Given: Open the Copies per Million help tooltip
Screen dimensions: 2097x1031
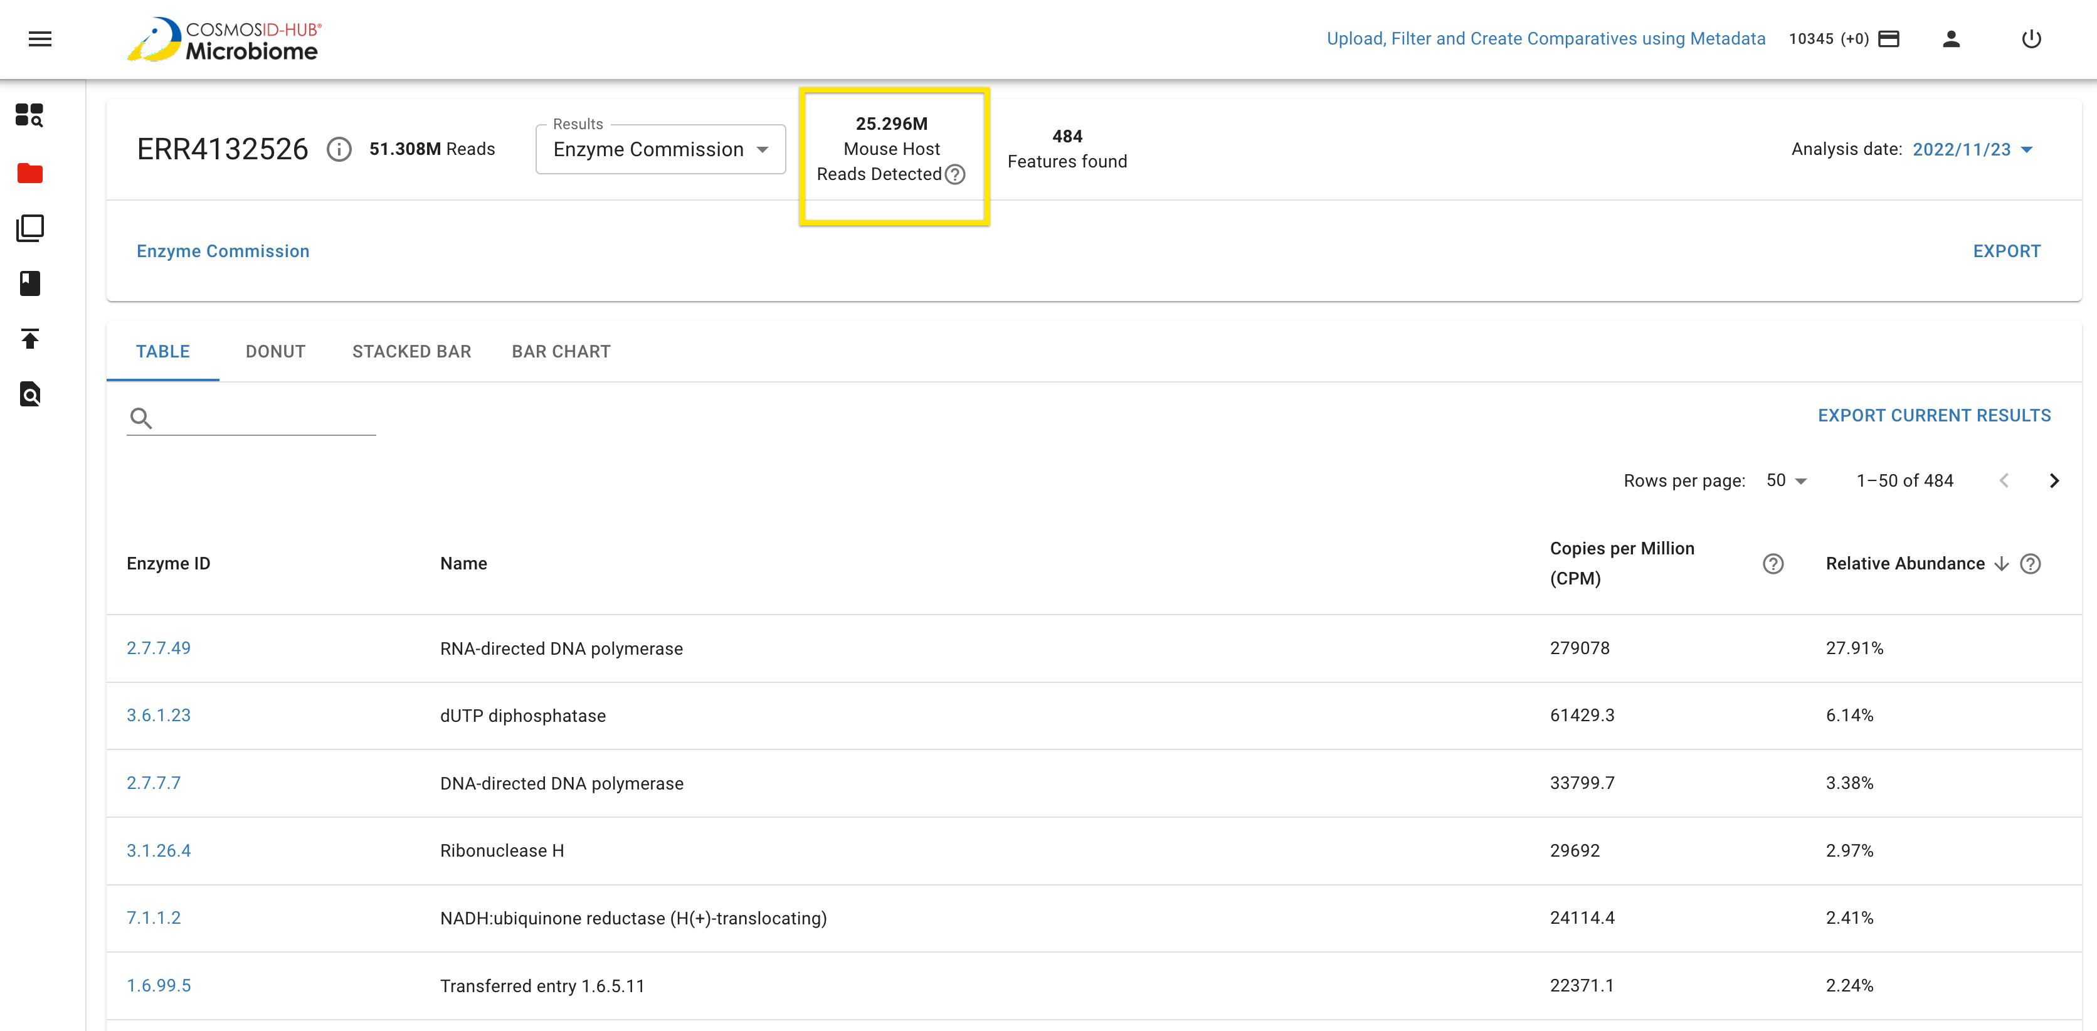Looking at the screenshot, I should click(x=1773, y=563).
